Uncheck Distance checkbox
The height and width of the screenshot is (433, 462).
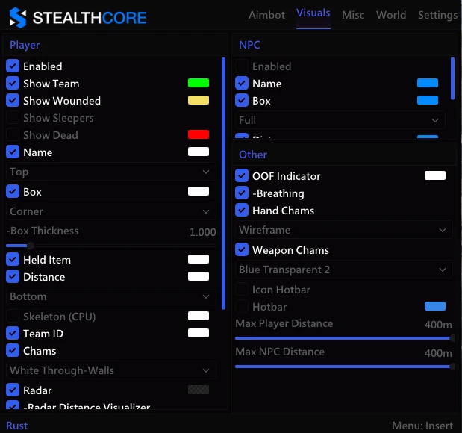click(x=13, y=276)
